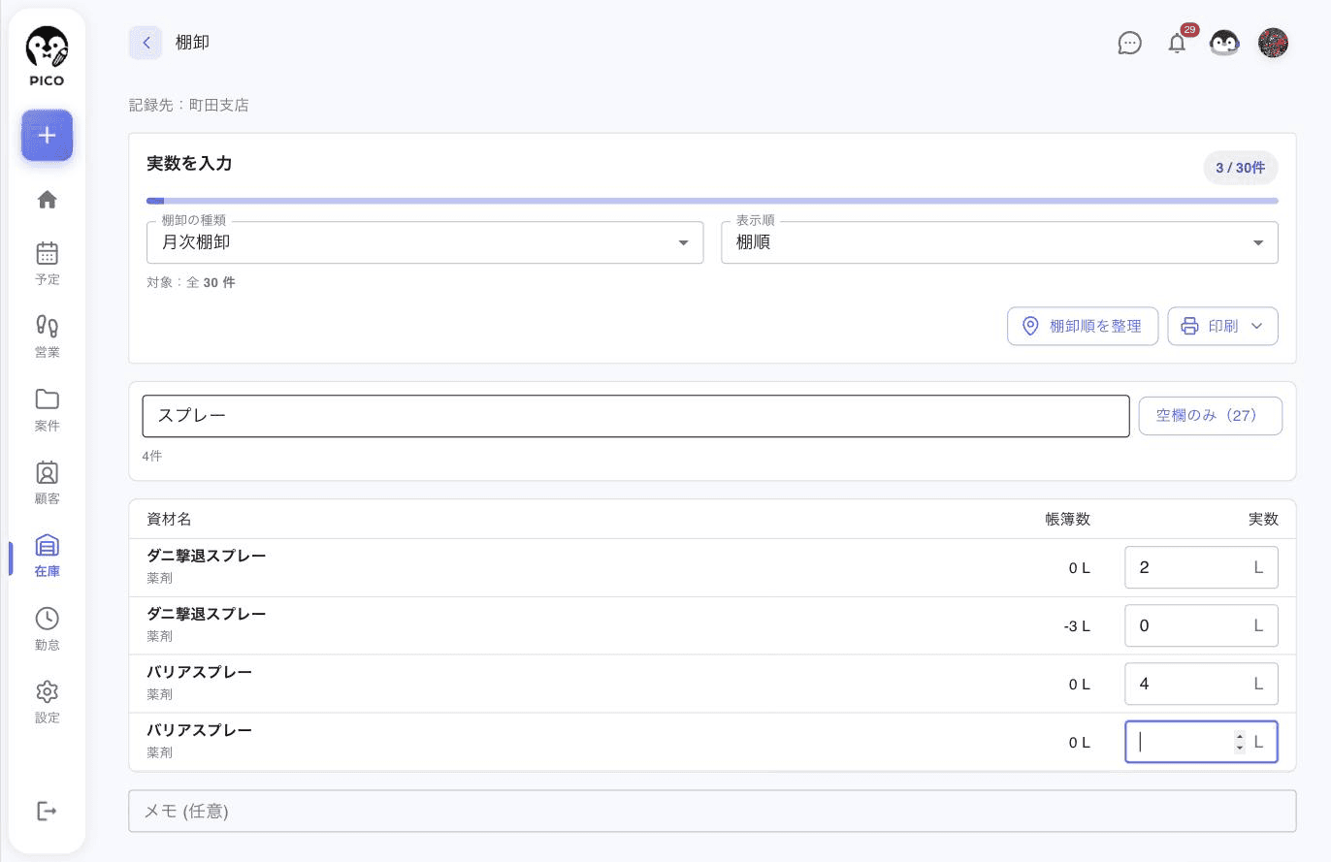
Task: Click the 実数 column header
Action: click(x=1262, y=520)
